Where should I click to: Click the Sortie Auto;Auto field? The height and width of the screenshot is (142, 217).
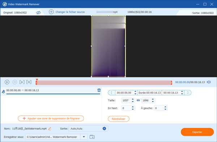pos(85,129)
